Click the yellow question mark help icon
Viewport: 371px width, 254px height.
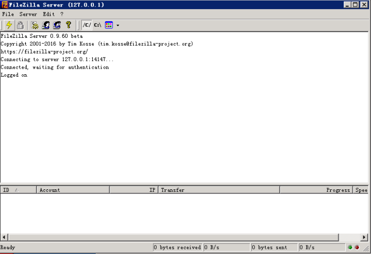[69, 25]
